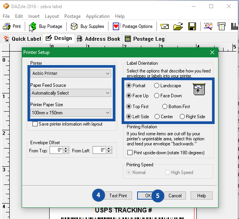Switch to the Postage Log tab
239x219 pixels.
click(x=144, y=39)
